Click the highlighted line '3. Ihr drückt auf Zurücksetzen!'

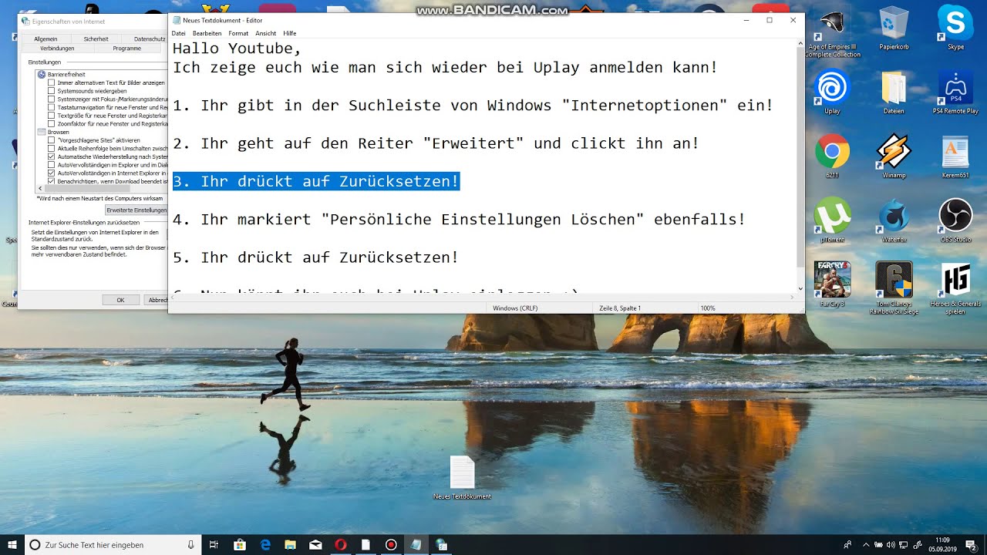pos(316,182)
